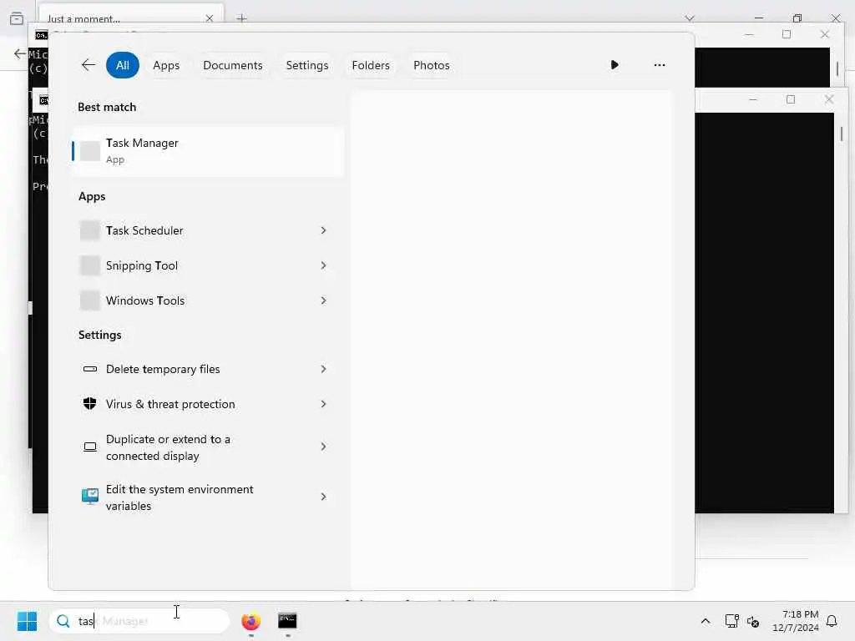Click the shield icon beside Virus & threat protection
The image size is (855, 641).
coord(90,404)
